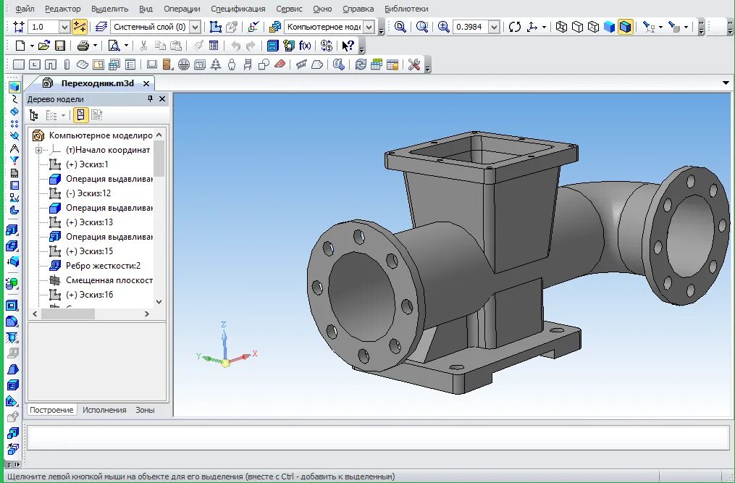735x483 pixels.
Task: Open the Редактор menu
Action: (63, 9)
